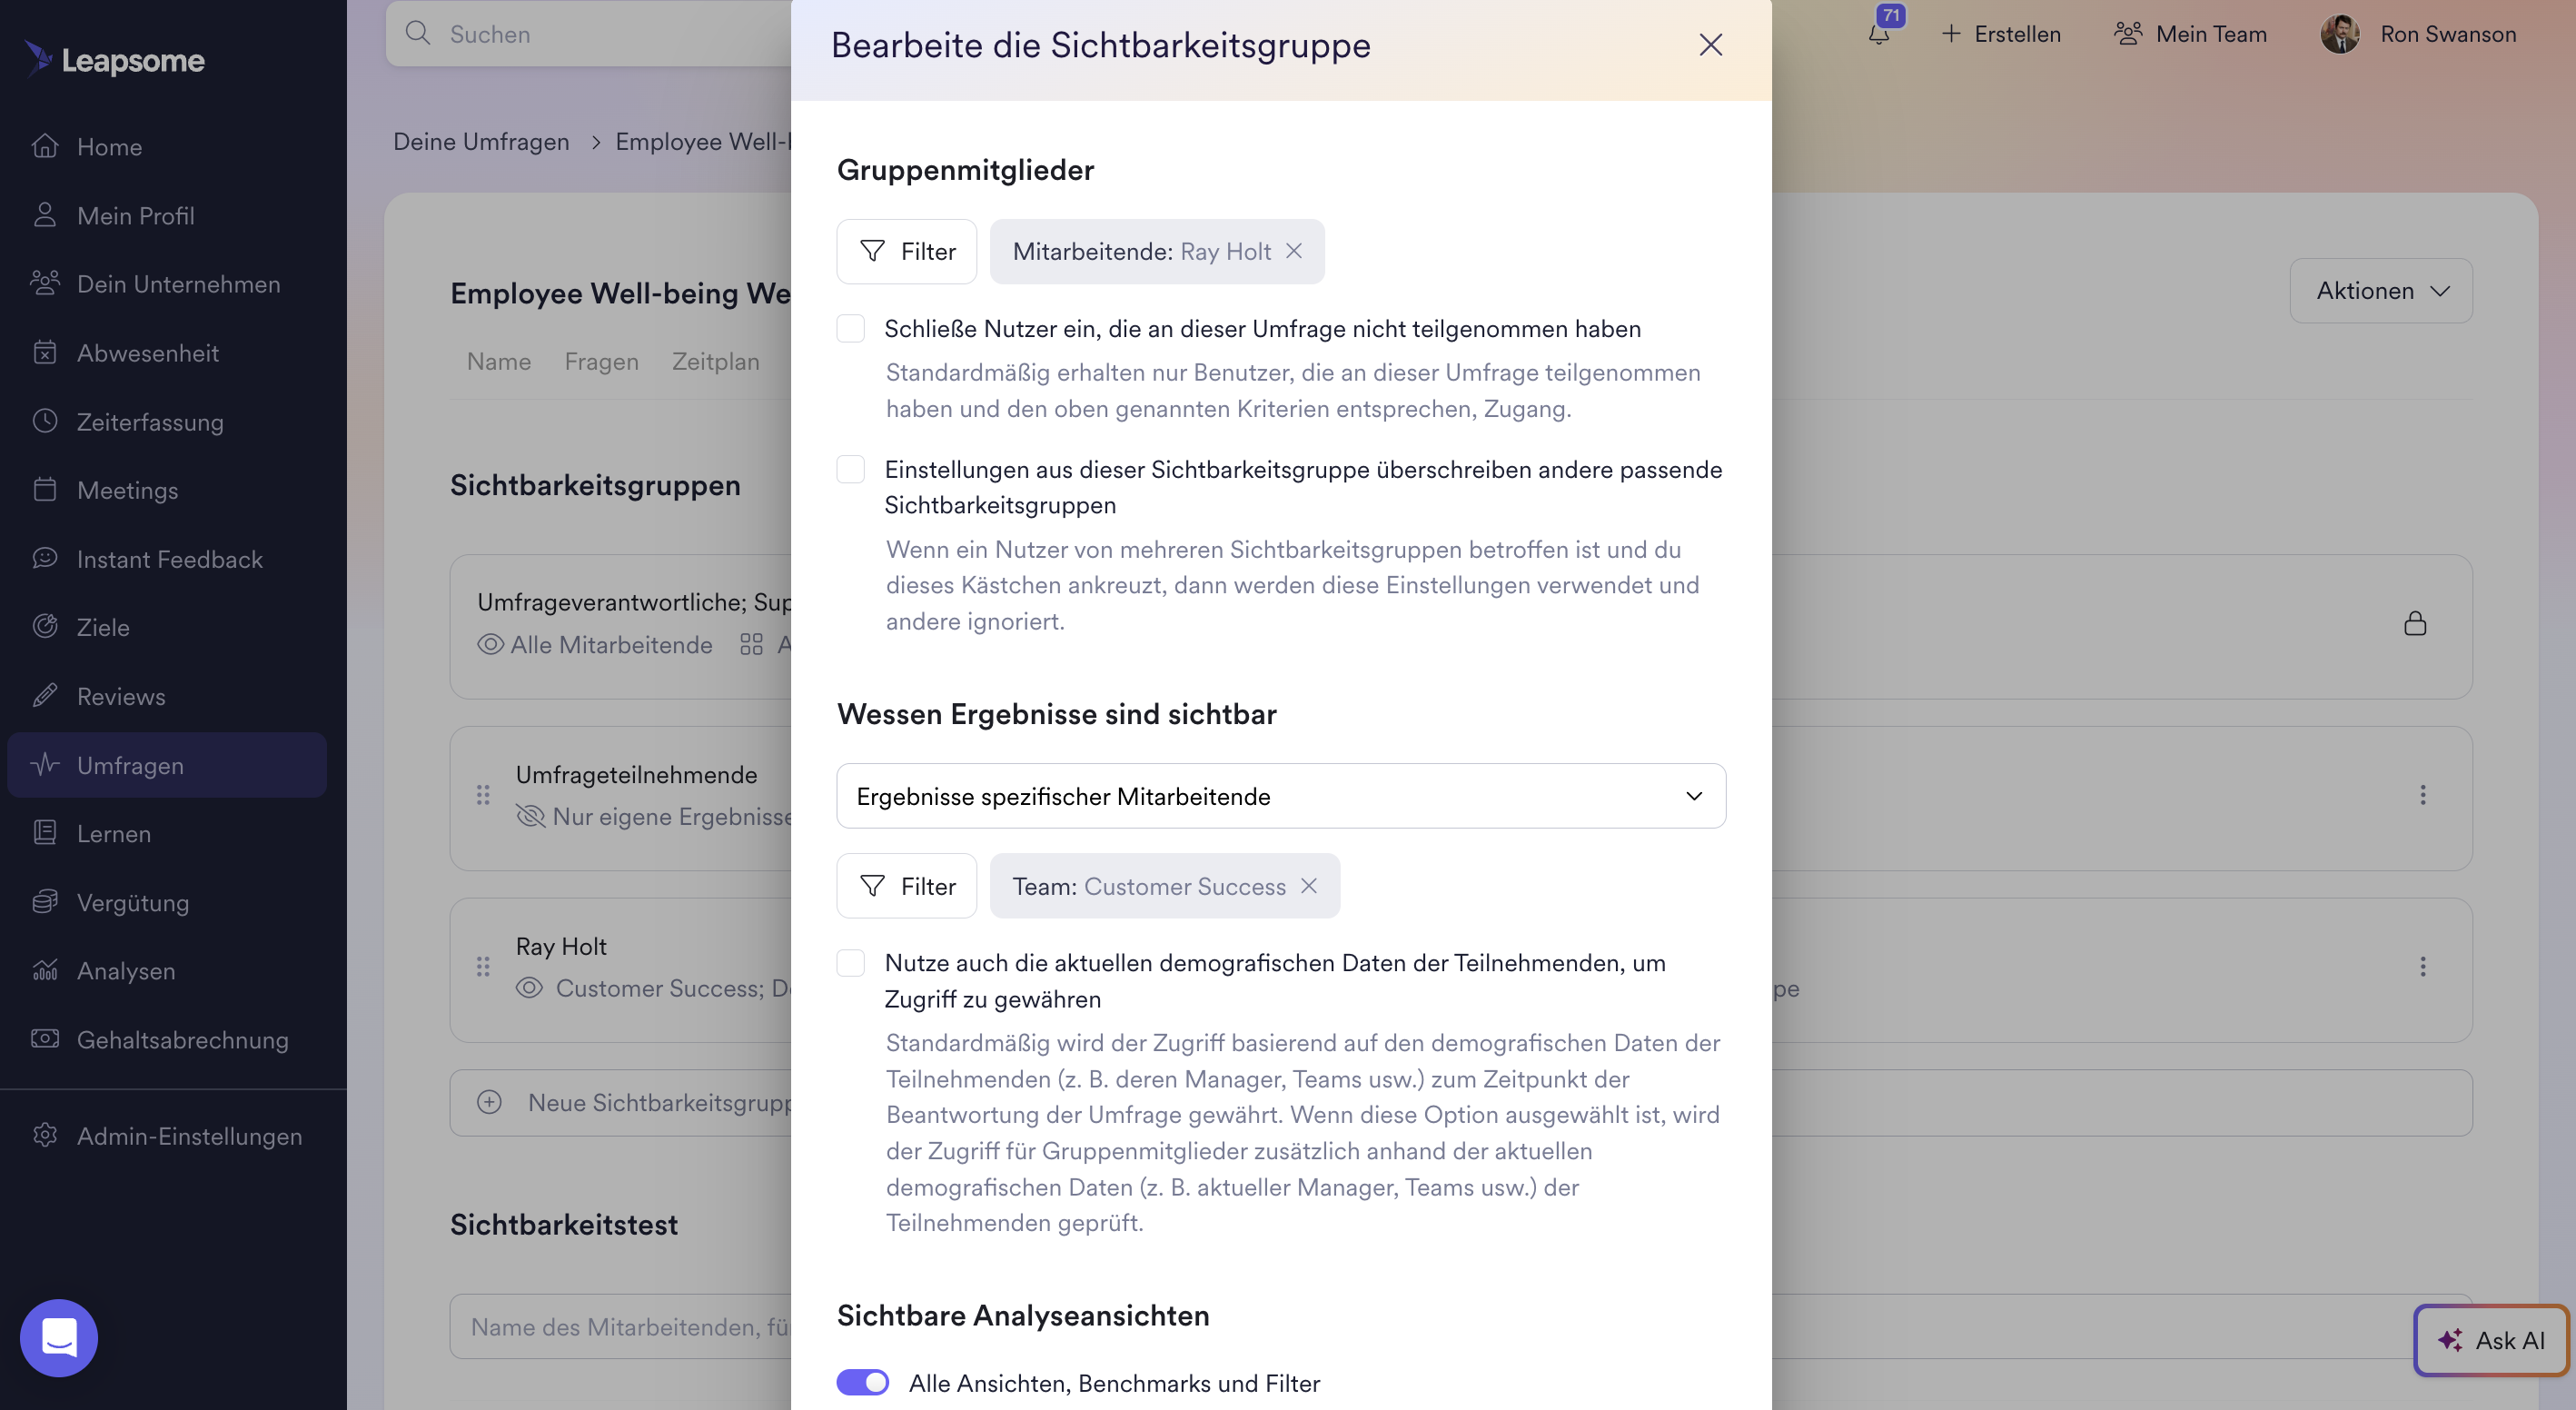The height and width of the screenshot is (1410, 2576).
Task: Click 'Alle Mitarbeitende' eye icon
Action: click(490, 645)
